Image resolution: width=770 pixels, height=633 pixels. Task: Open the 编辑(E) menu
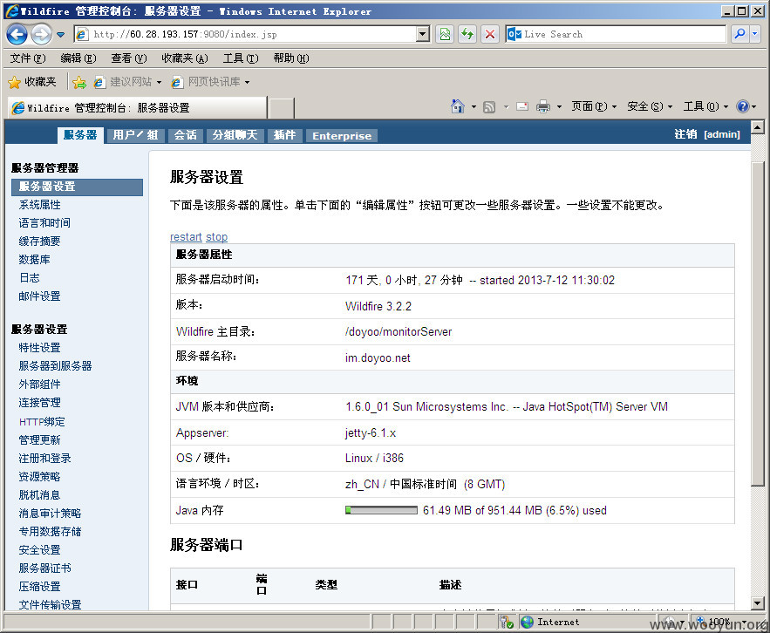pos(78,58)
